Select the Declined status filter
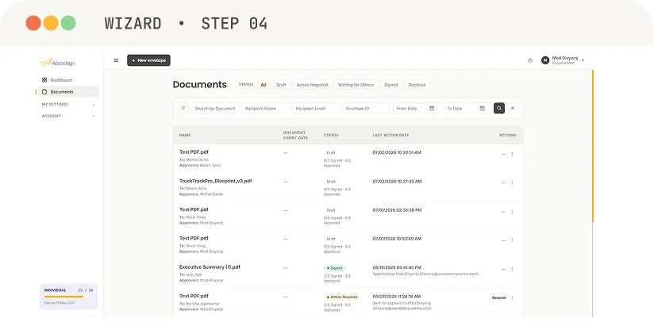 [x=417, y=85]
